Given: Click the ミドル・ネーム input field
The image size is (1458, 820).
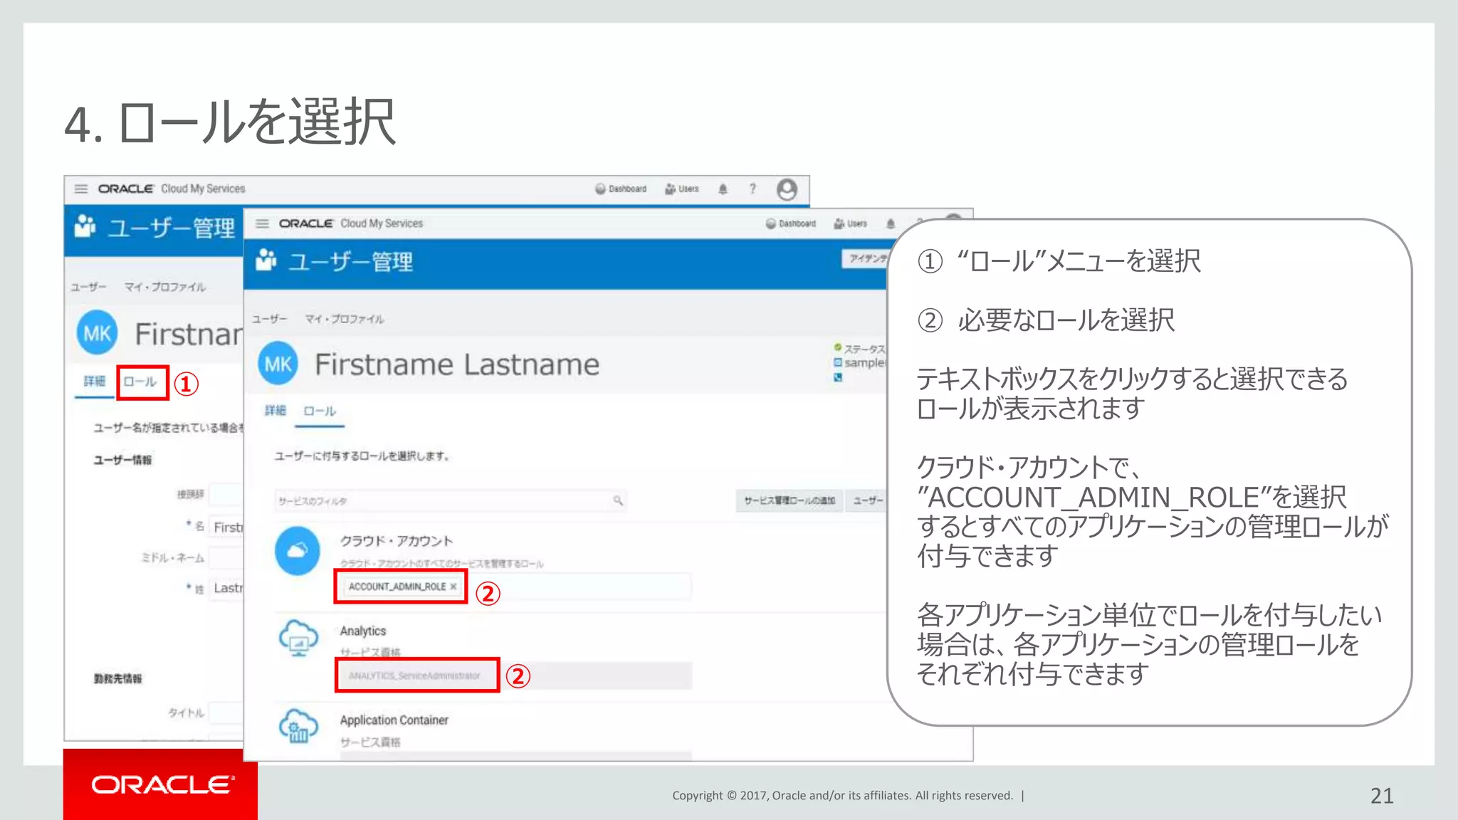Looking at the screenshot, I should [226, 557].
